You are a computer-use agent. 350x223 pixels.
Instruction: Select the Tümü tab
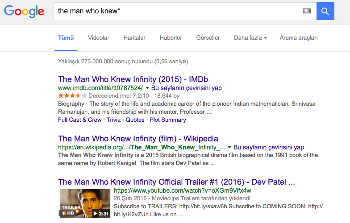point(66,37)
